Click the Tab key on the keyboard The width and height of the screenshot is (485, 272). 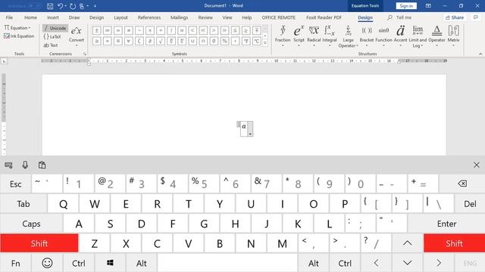tap(23, 204)
